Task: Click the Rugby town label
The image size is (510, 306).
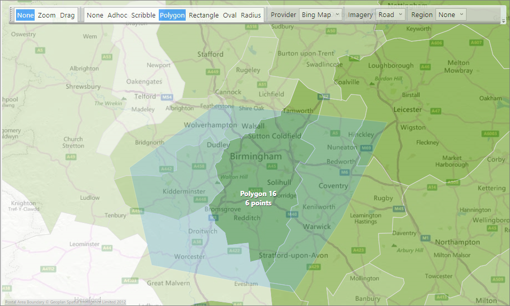Action: click(x=383, y=198)
